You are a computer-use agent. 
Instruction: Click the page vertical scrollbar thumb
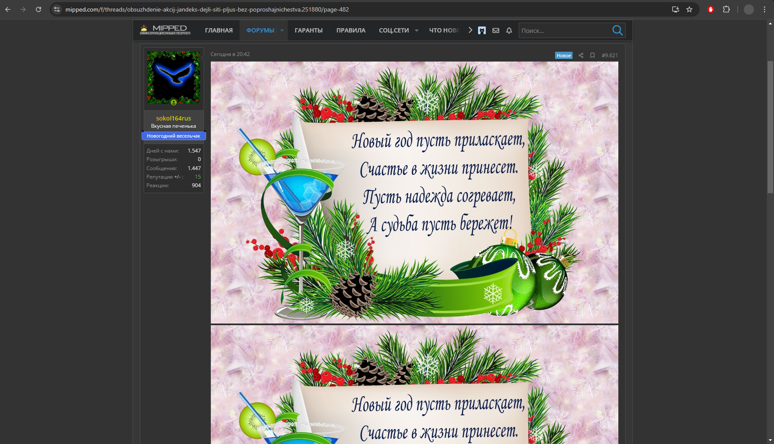(770, 127)
